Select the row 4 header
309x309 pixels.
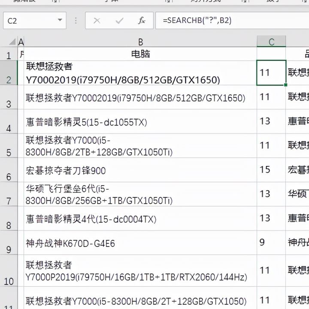tap(9, 121)
